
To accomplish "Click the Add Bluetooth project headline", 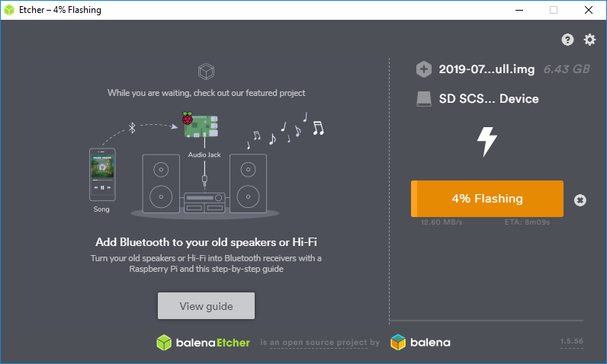I will pyautogui.click(x=206, y=242).
